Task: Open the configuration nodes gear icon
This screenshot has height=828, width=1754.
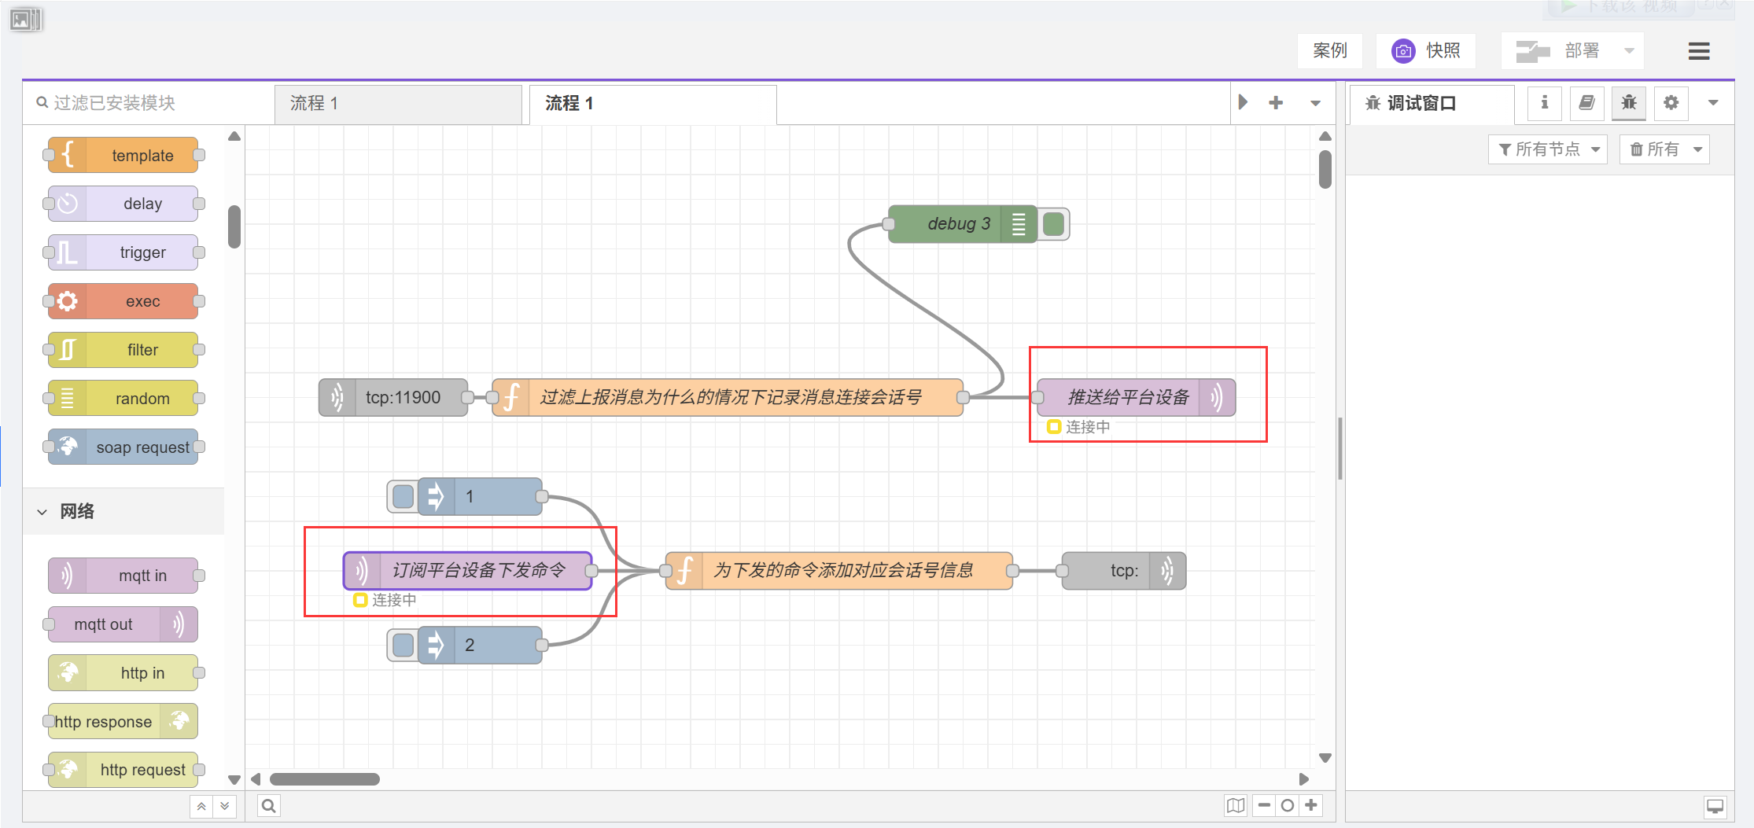Action: pyautogui.click(x=1671, y=103)
